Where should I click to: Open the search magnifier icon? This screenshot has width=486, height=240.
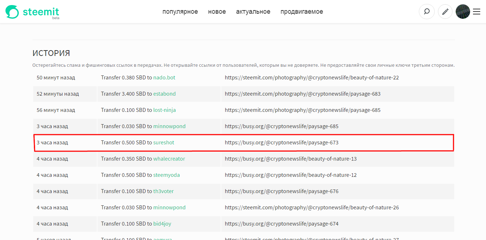click(427, 12)
